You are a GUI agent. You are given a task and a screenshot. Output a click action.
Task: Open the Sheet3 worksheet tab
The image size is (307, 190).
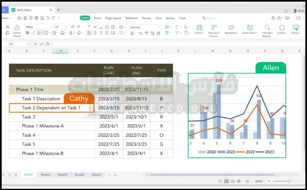(62, 175)
